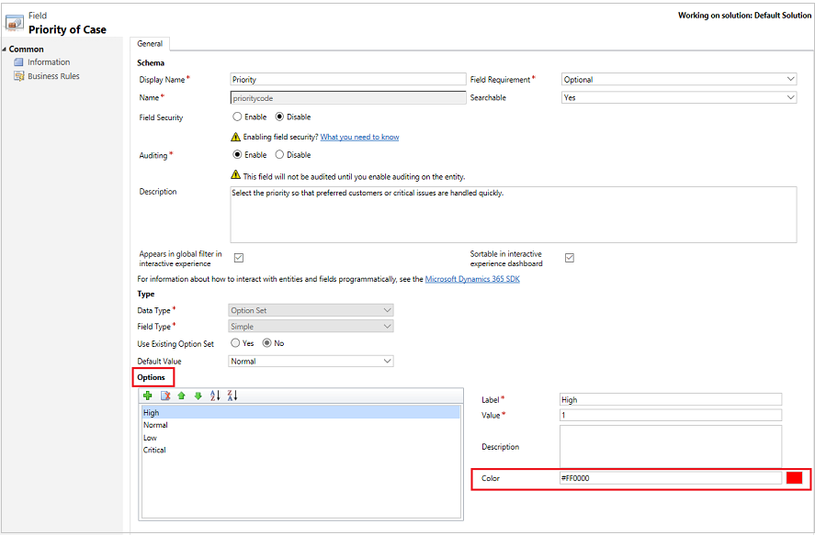Viewport: 815px width, 535px height.
Task: Move the High option up with the arrow icon
Action: (182, 396)
